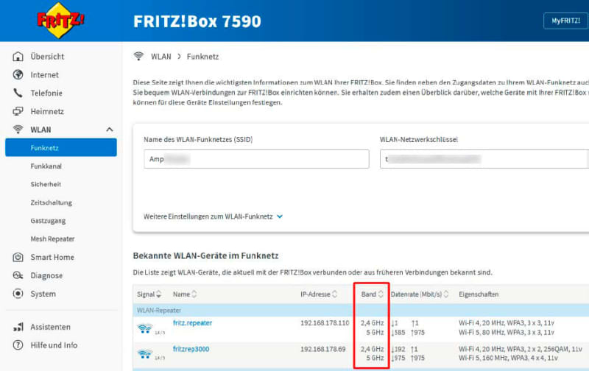Click the FRITZ!Box 7590 title

[197, 21]
